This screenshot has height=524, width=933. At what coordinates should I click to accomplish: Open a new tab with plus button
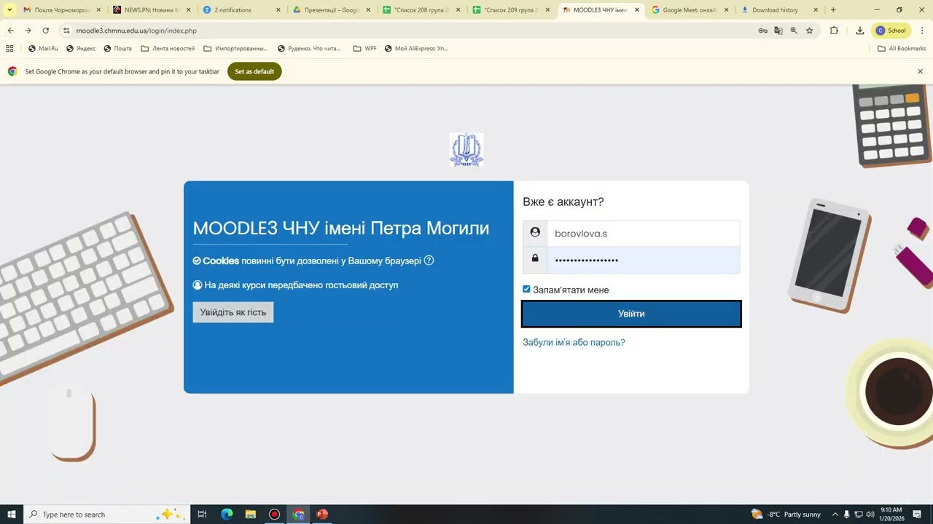833,10
